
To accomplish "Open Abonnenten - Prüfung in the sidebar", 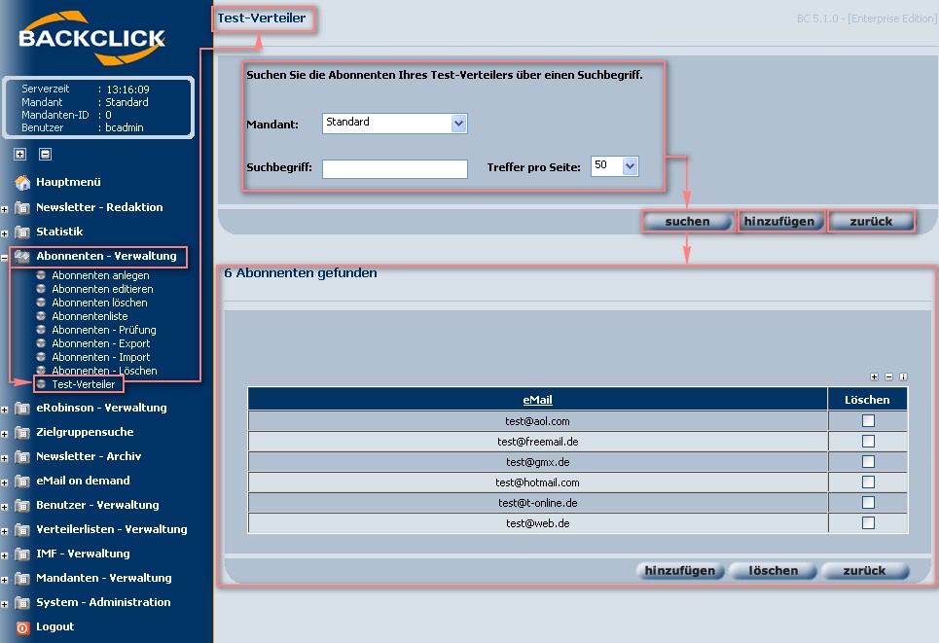I will [x=103, y=330].
